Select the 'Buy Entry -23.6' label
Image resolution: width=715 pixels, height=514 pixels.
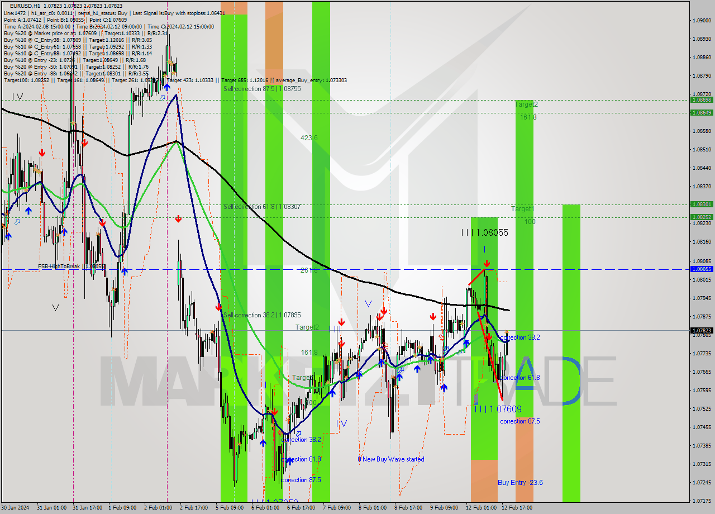[x=520, y=482]
